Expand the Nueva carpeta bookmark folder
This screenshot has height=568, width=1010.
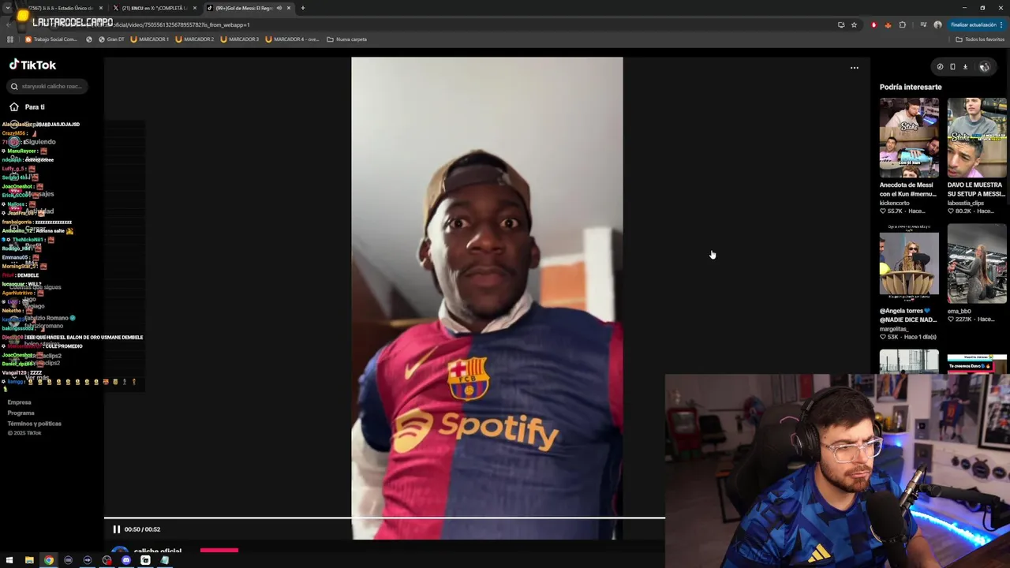point(347,39)
